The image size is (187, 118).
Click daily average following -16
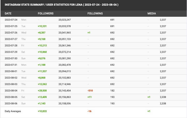[89, 111]
